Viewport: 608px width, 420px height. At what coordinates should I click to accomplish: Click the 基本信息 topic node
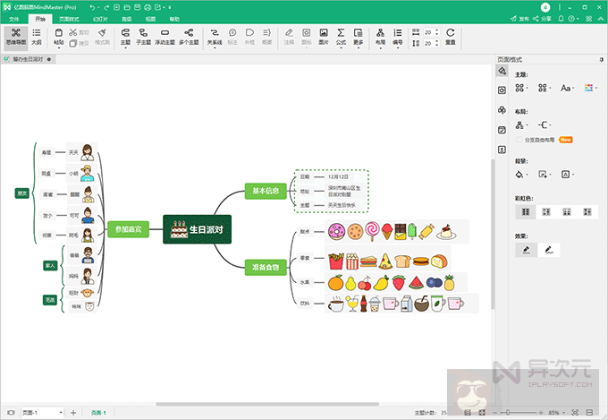click(266, 191)
